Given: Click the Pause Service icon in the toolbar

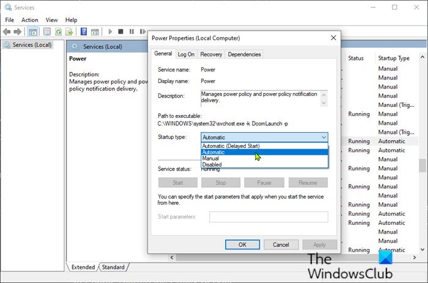Looking at the screenshot, I should pos(131,32).
